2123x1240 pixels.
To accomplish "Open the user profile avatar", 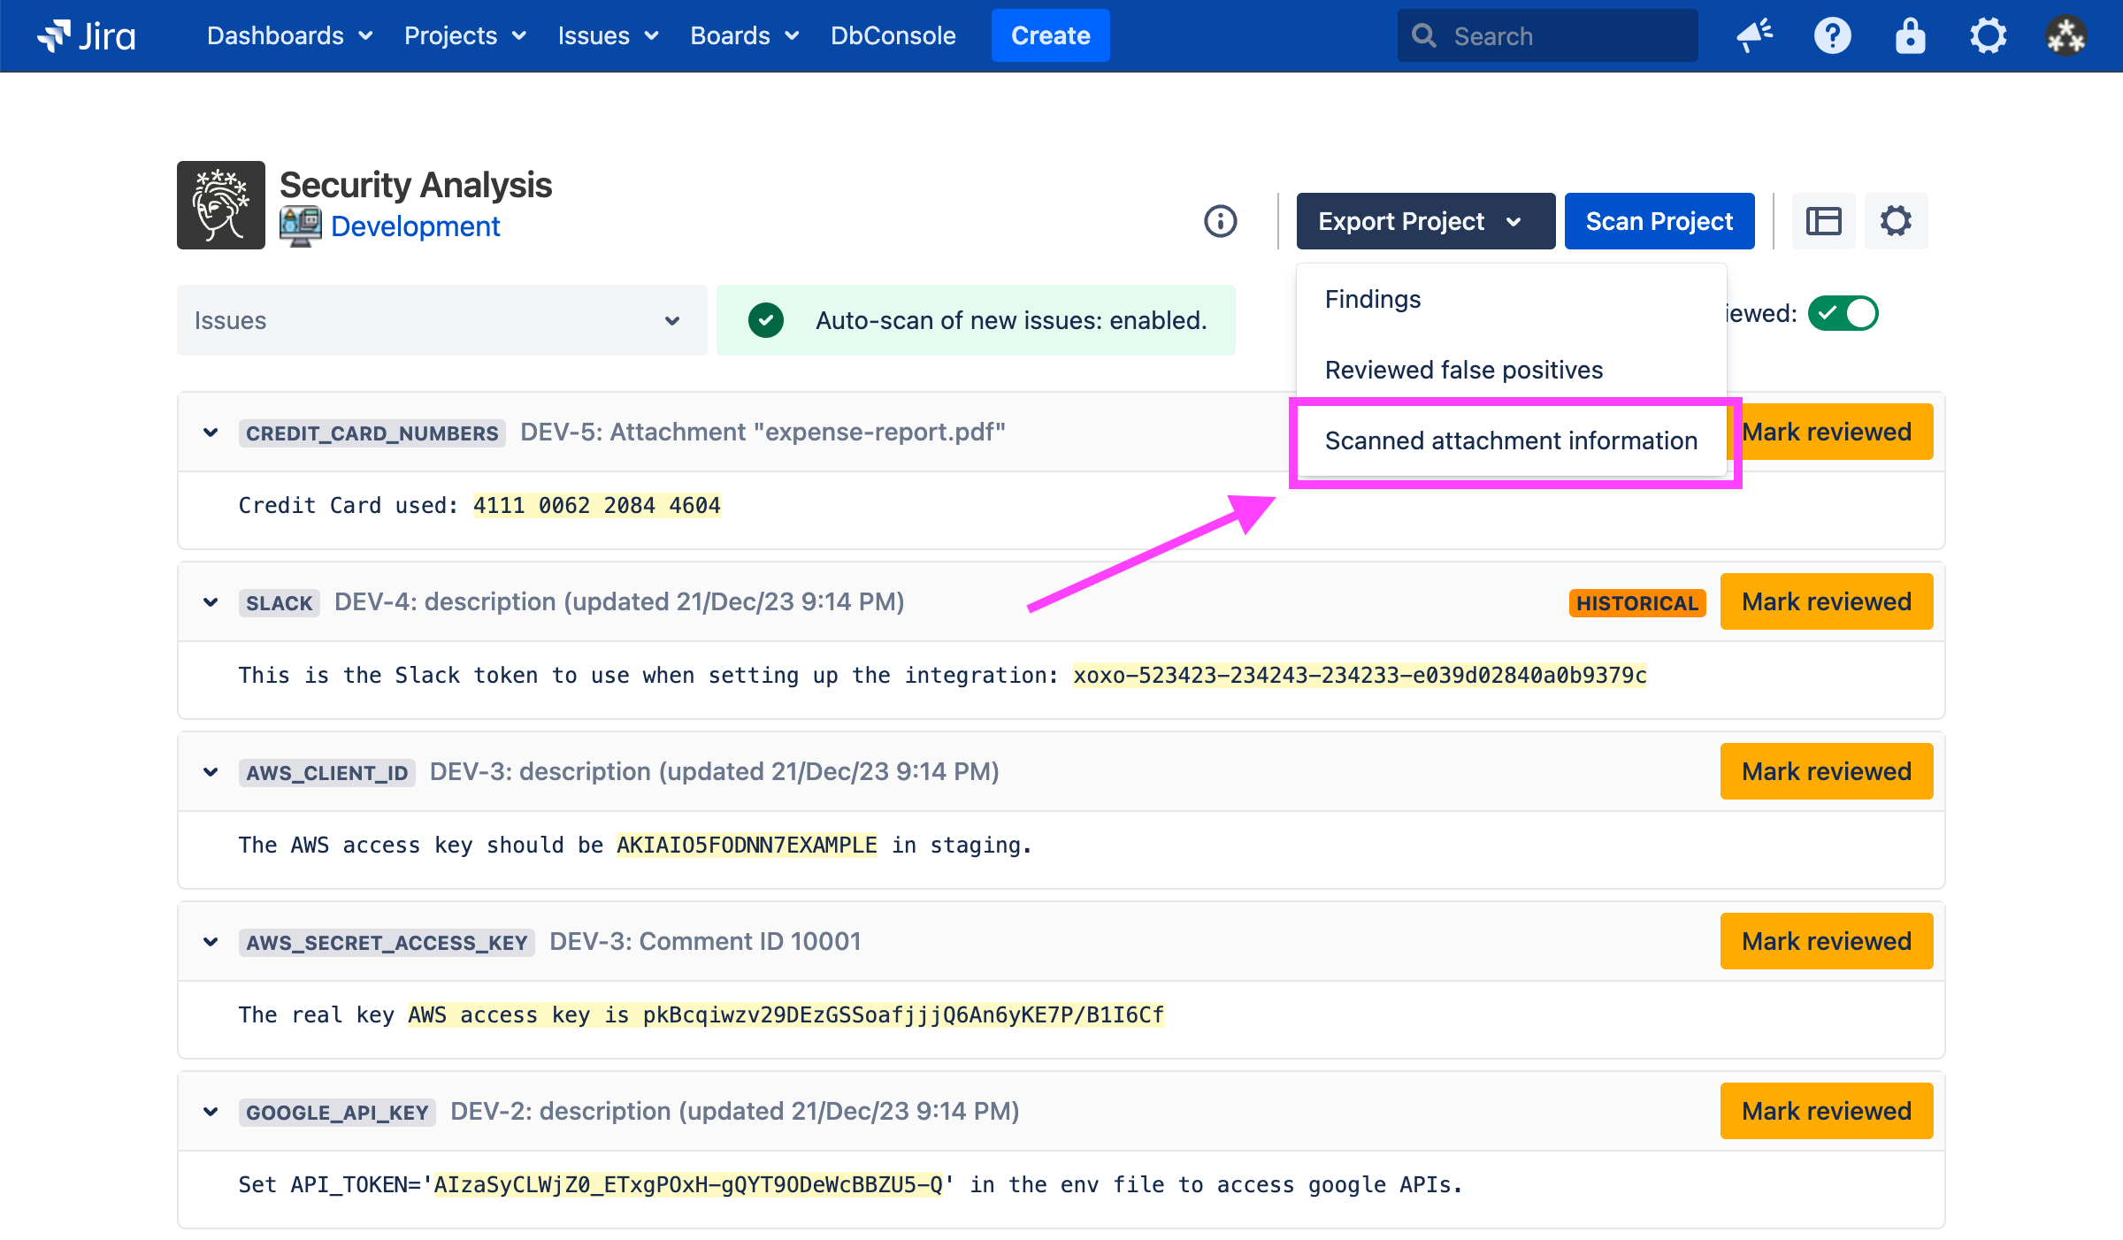I will 2066,36.
